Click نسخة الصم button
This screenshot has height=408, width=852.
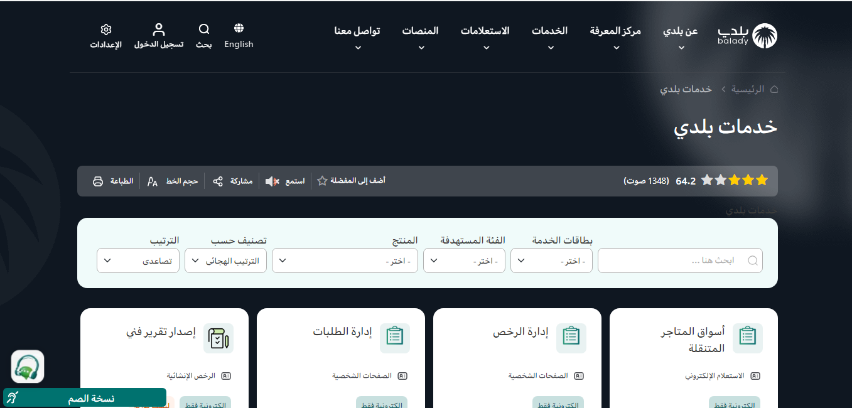pos(85,398)
